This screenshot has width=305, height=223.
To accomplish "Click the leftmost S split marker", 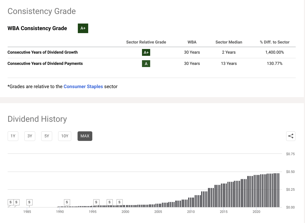I will 10,202.
